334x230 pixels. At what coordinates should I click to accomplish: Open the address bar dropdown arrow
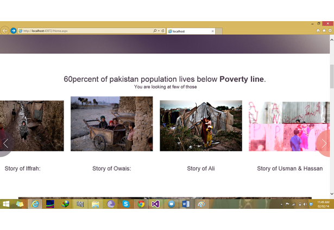[x=159, y=31]
